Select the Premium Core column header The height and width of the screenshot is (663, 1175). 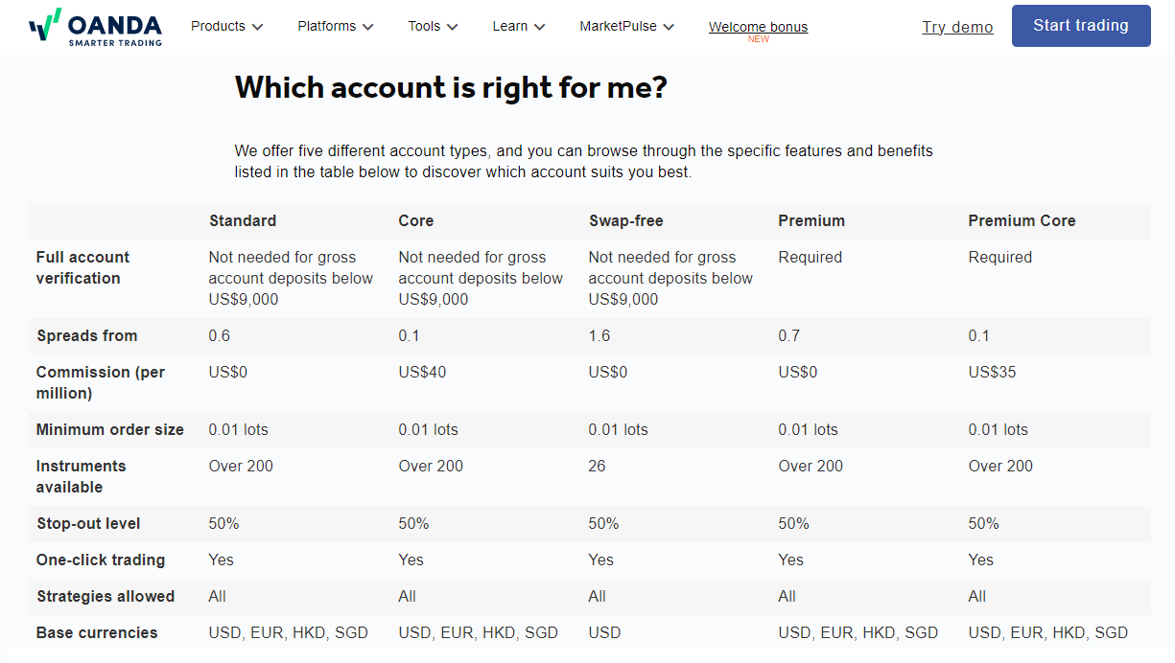pyautogui.click(x=1022, y=220)
